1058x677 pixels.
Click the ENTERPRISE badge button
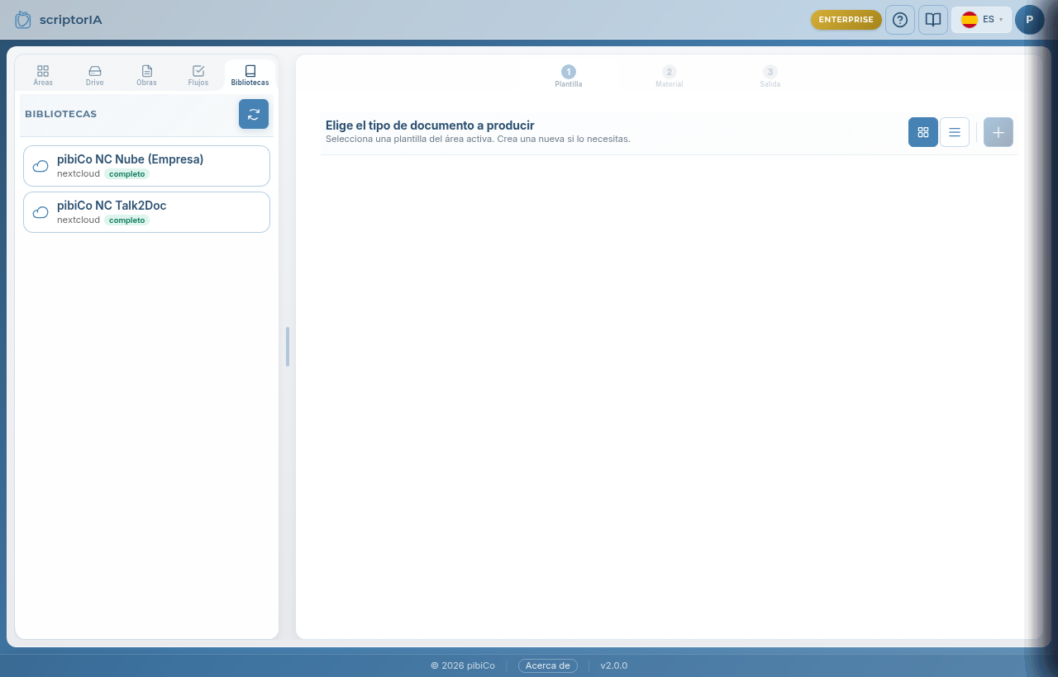846,20
